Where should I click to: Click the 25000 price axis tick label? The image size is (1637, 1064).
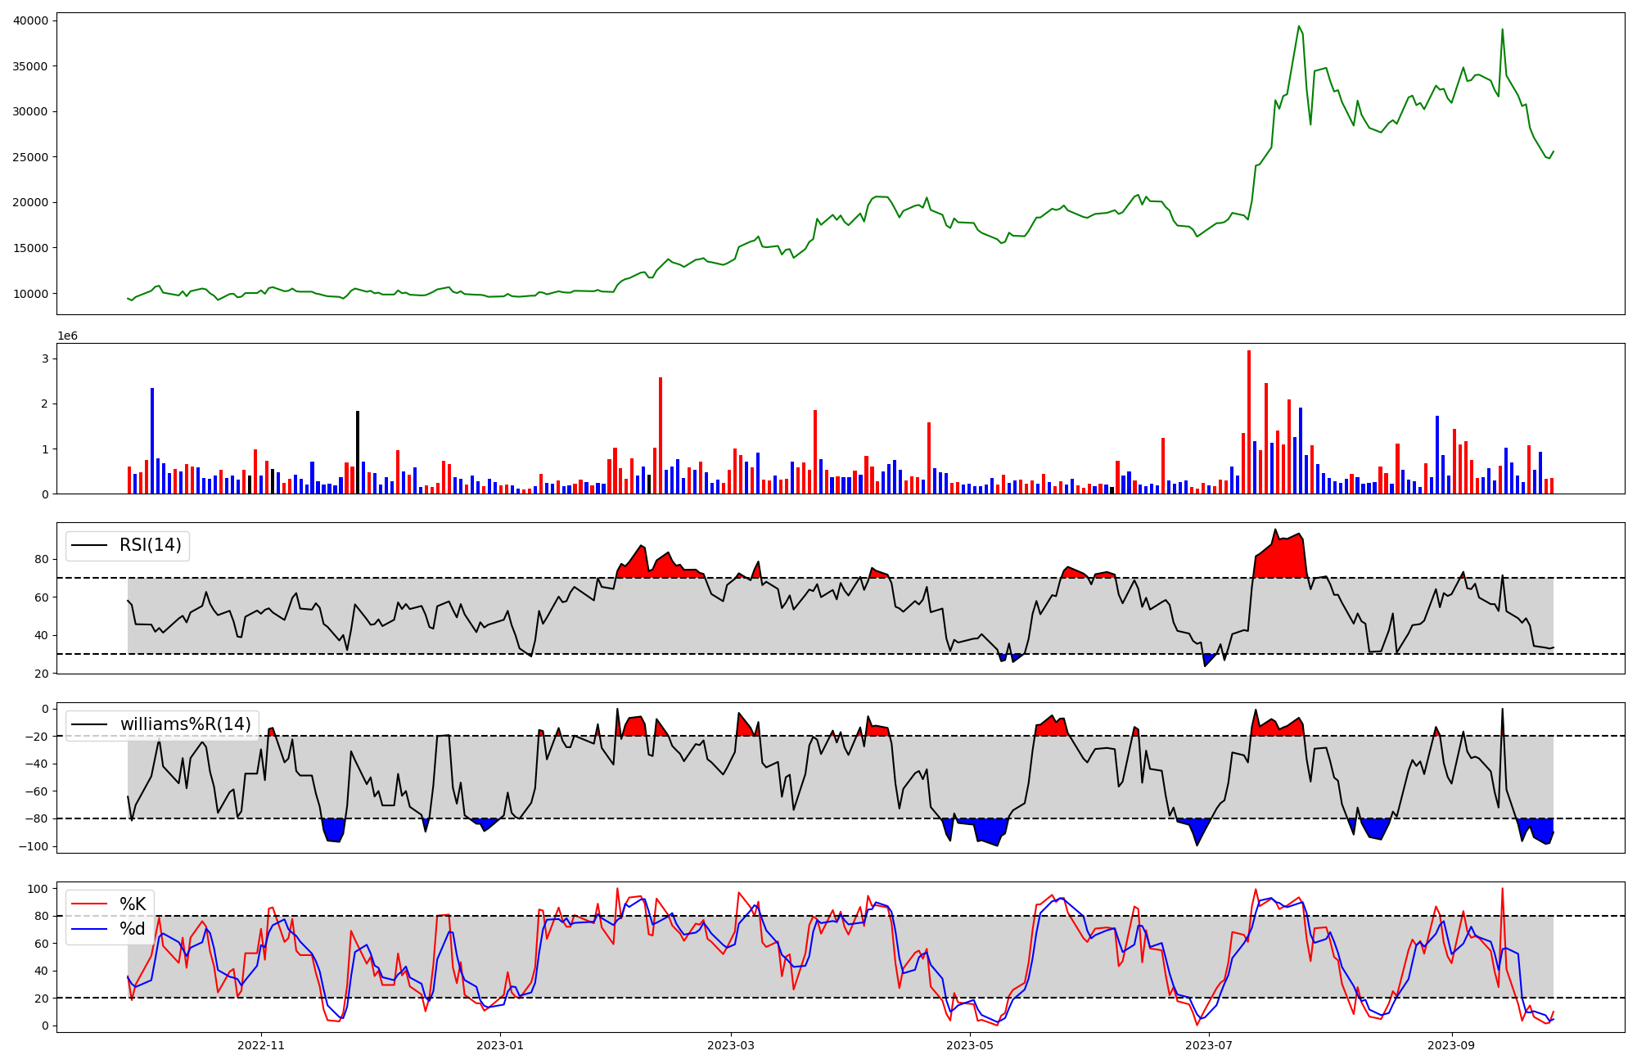(30, 157)
